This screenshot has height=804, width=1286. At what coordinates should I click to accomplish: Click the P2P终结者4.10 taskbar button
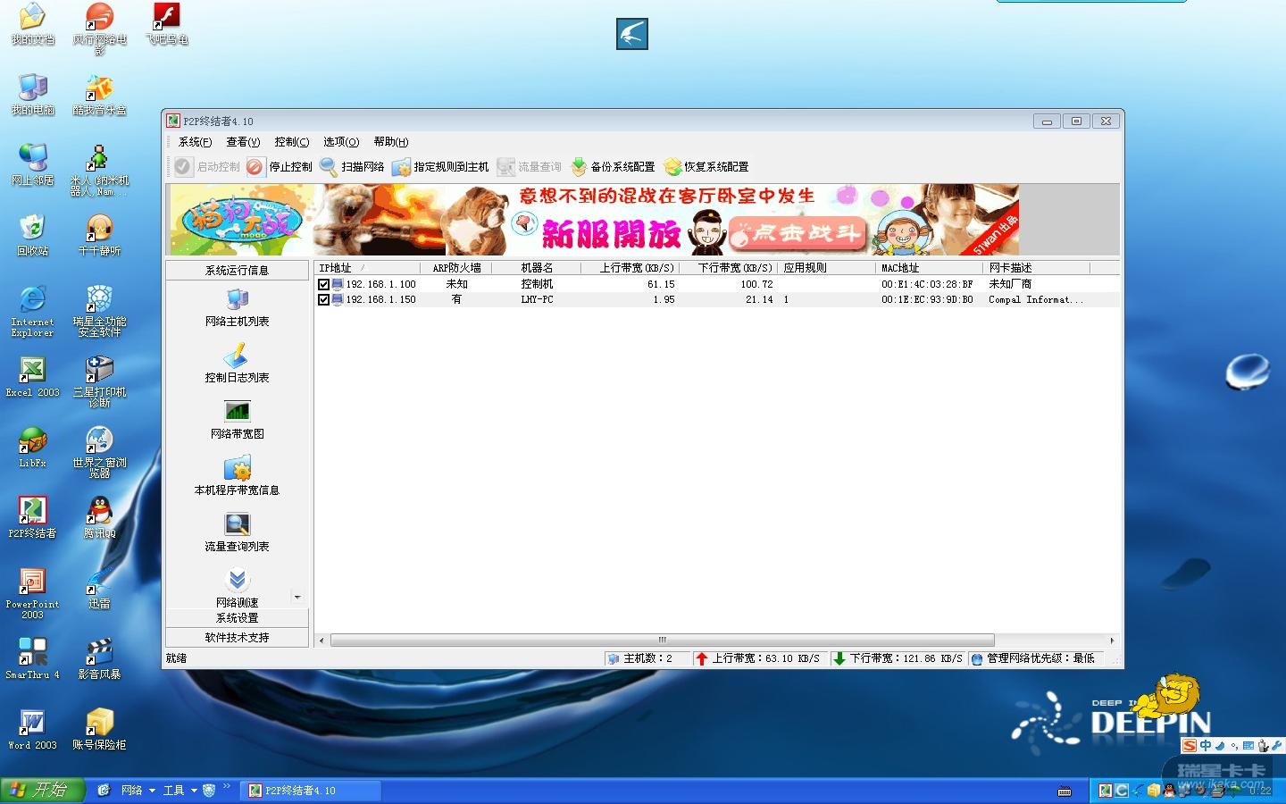point(312,791)
